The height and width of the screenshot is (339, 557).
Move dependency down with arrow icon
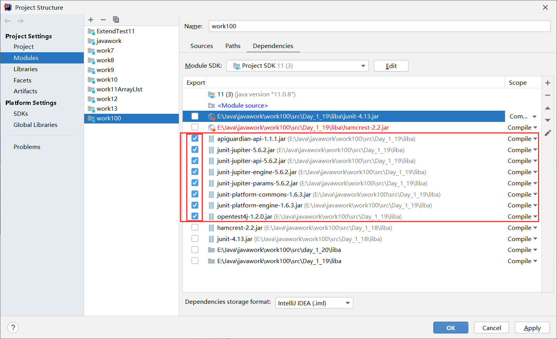(548, 120)
